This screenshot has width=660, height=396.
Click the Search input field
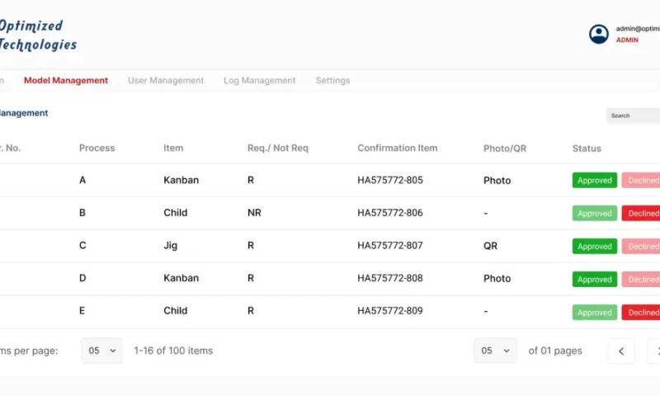coord(633,115)
